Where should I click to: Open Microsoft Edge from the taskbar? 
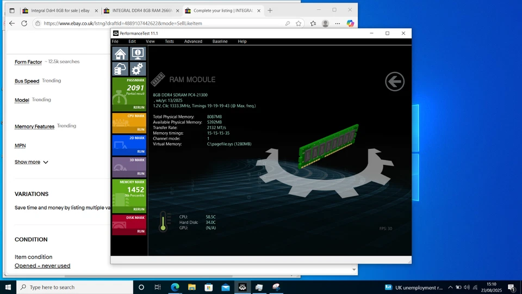pos(175,287)
